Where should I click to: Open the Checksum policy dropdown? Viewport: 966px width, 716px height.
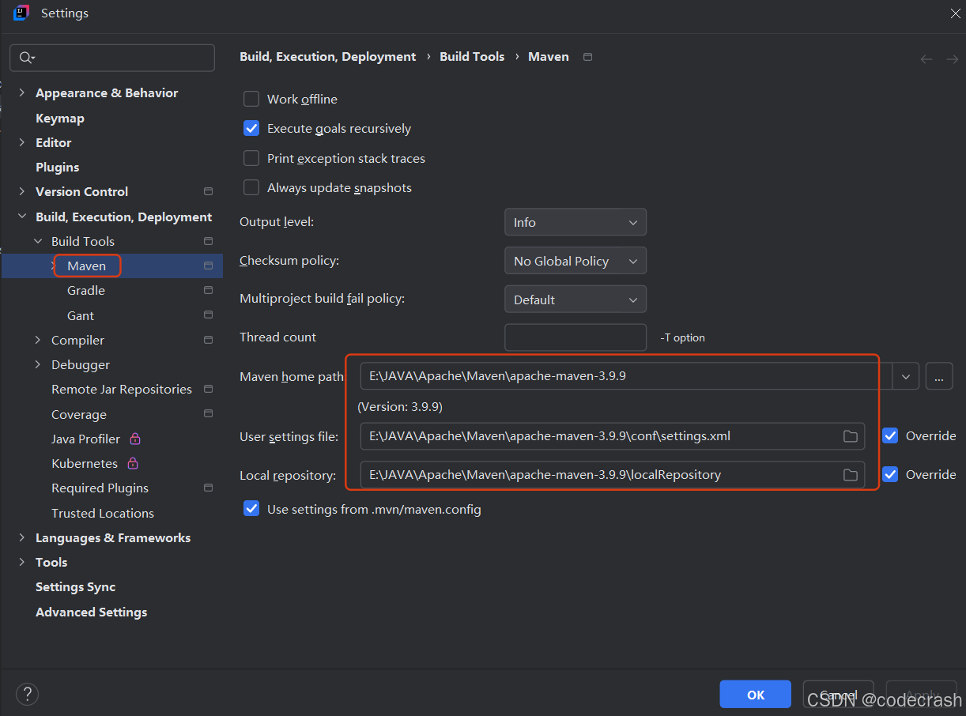pyautogui.click(x=575, y=261)
